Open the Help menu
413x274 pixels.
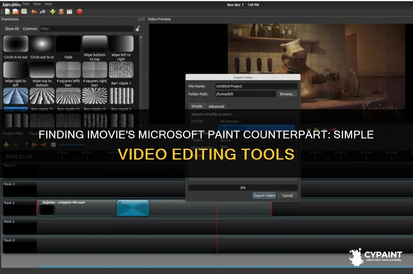pos(48,4)
